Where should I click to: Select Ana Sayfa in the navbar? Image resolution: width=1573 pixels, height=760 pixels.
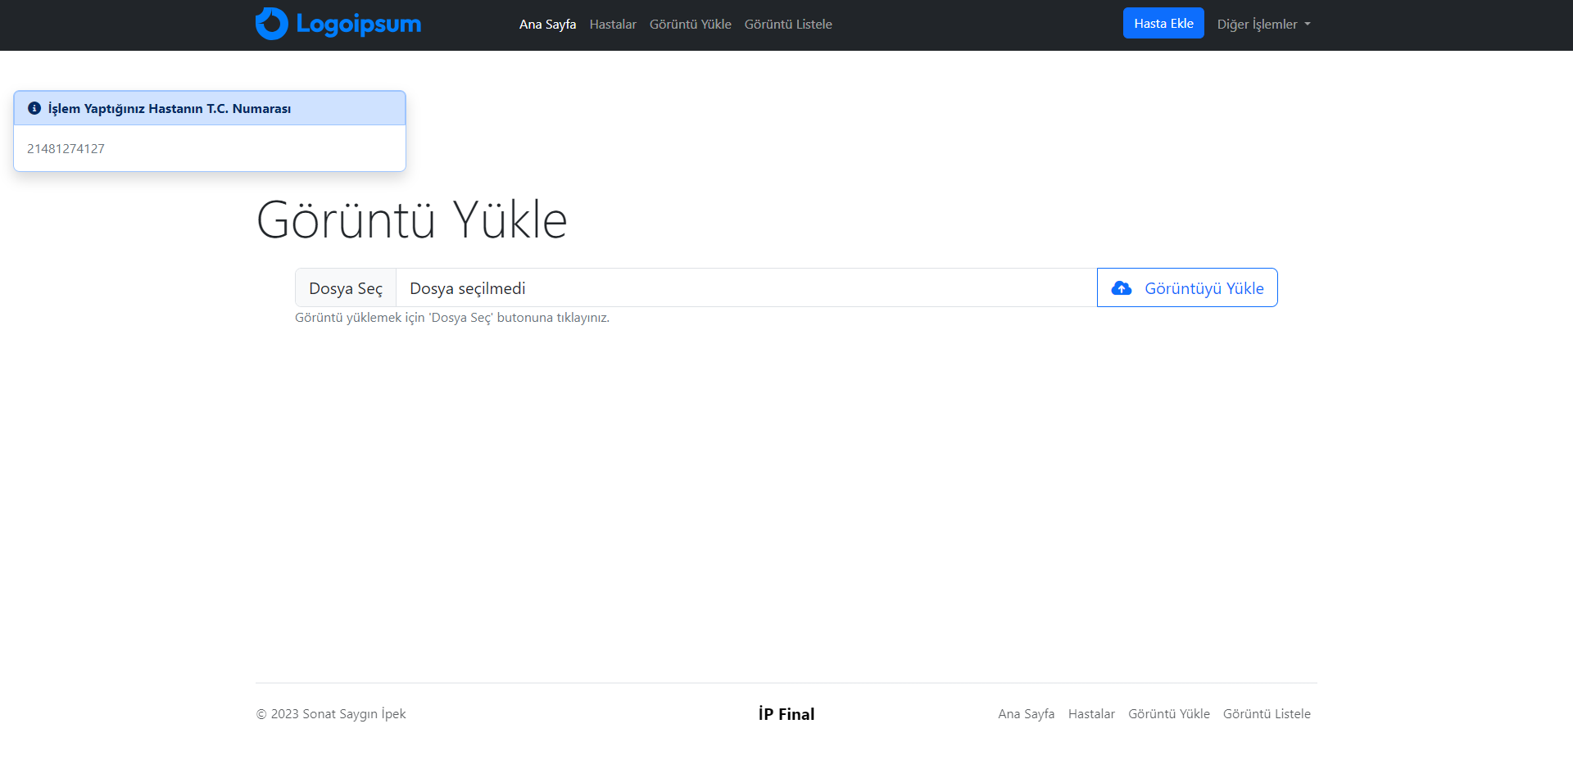pos(547,24)
